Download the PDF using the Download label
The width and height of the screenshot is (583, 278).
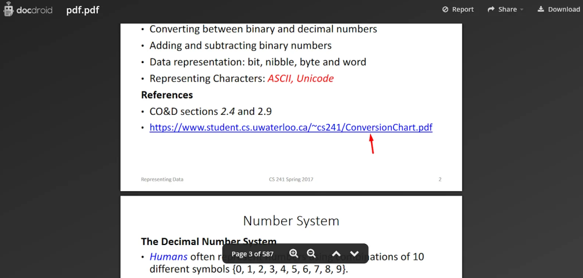point(564,10)
